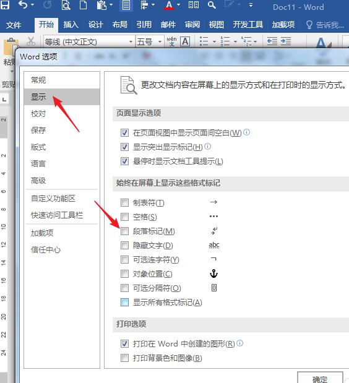The image size is (349, 383).
Task: Switch to the 设计 ribbon tab
Action: click(x=95, y=25)
